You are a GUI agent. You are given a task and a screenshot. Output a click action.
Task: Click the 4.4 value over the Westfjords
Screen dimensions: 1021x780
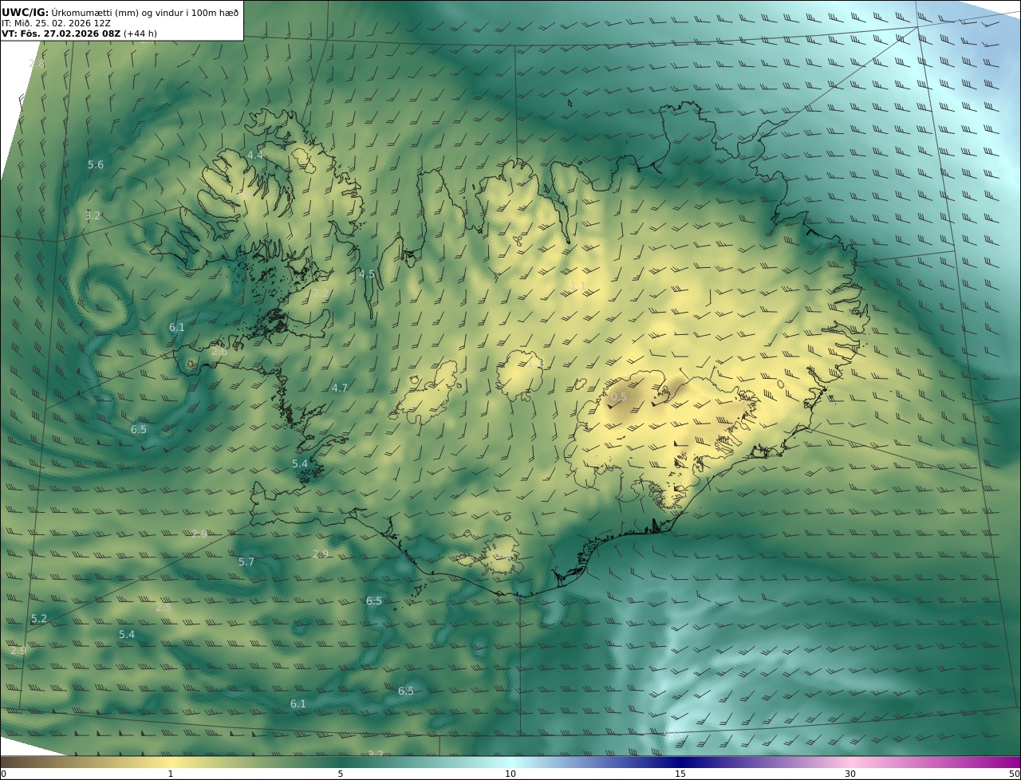point(255,156)
